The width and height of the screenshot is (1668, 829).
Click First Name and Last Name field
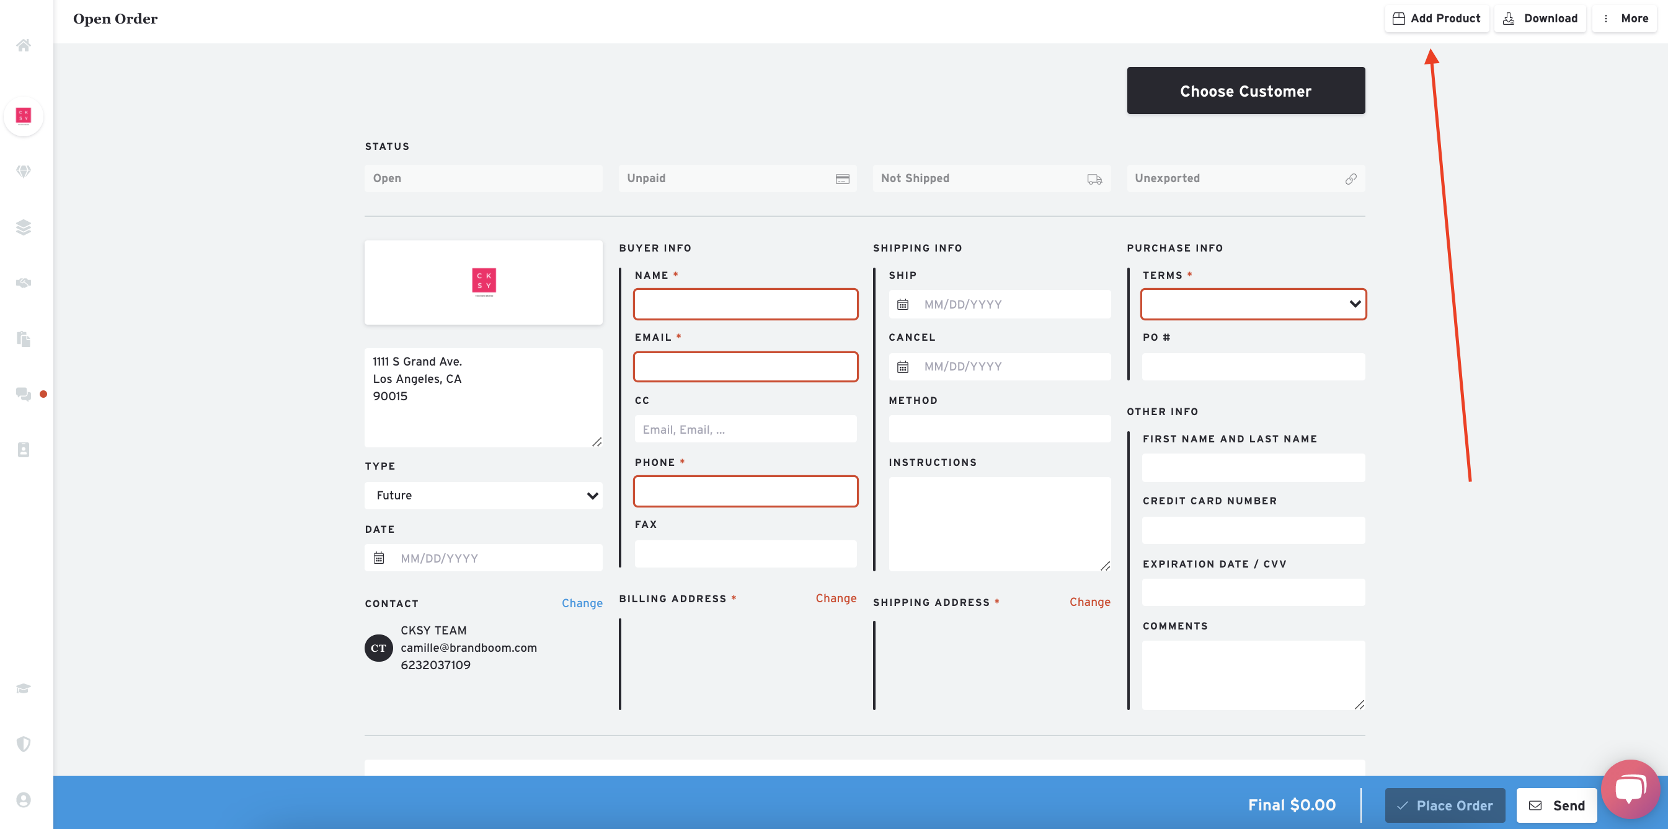1254,468
